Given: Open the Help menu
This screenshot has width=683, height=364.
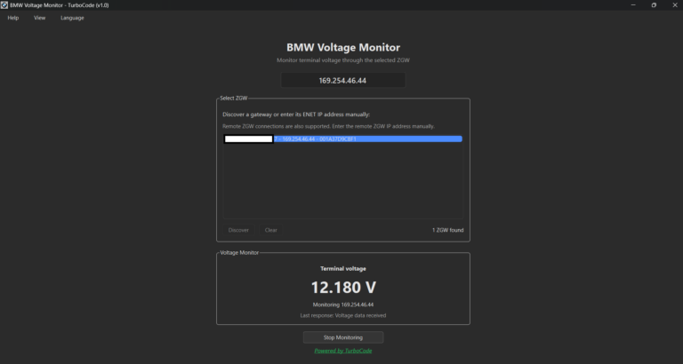Looking at the screenshot, I should (13, 18).
